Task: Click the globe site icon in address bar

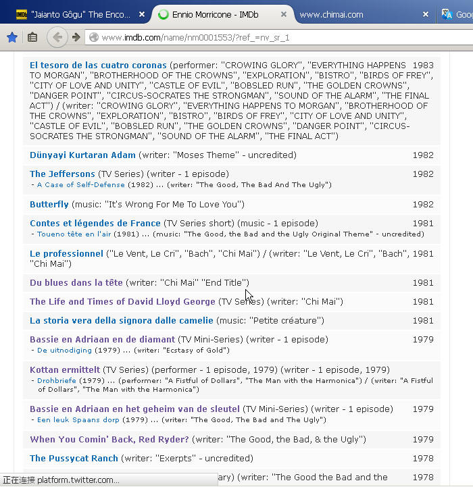Action: click(93, 38)
